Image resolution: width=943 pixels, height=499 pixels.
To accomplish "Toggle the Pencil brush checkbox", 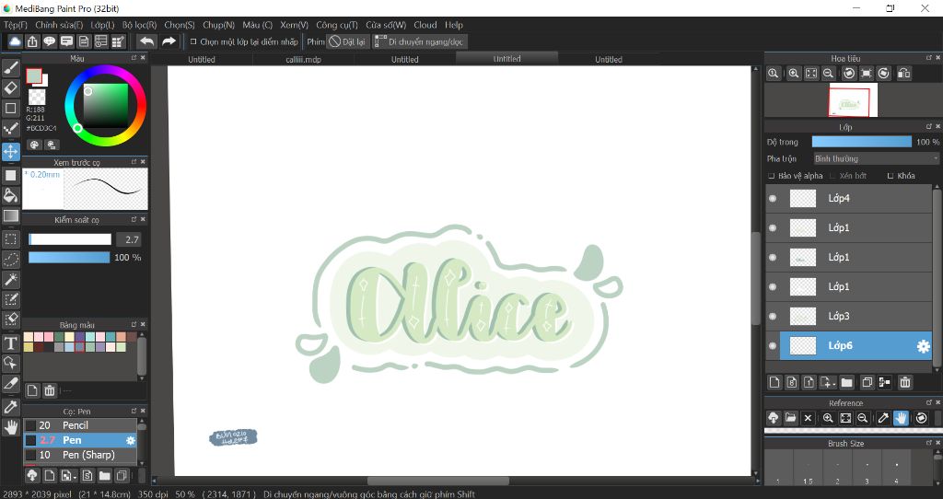I will pyautogui.click(x=30, y=425).
